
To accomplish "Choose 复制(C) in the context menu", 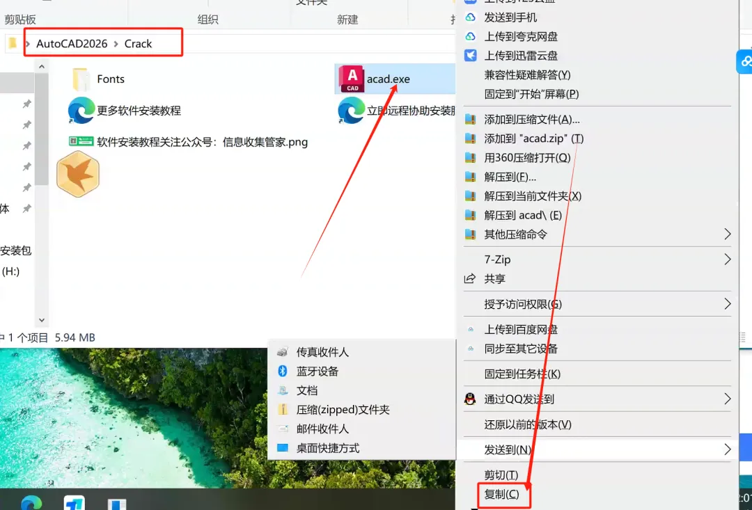I will coord(501,494).
